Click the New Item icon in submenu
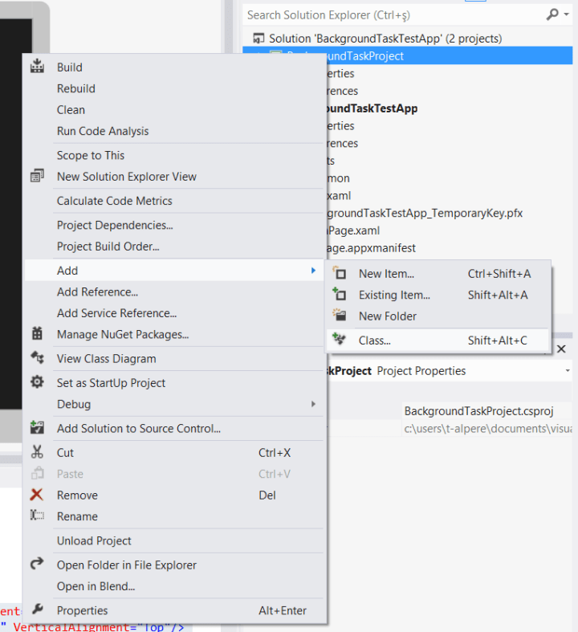Image resolution: width=578 pixels, height=632 pixels. [340, 274]
